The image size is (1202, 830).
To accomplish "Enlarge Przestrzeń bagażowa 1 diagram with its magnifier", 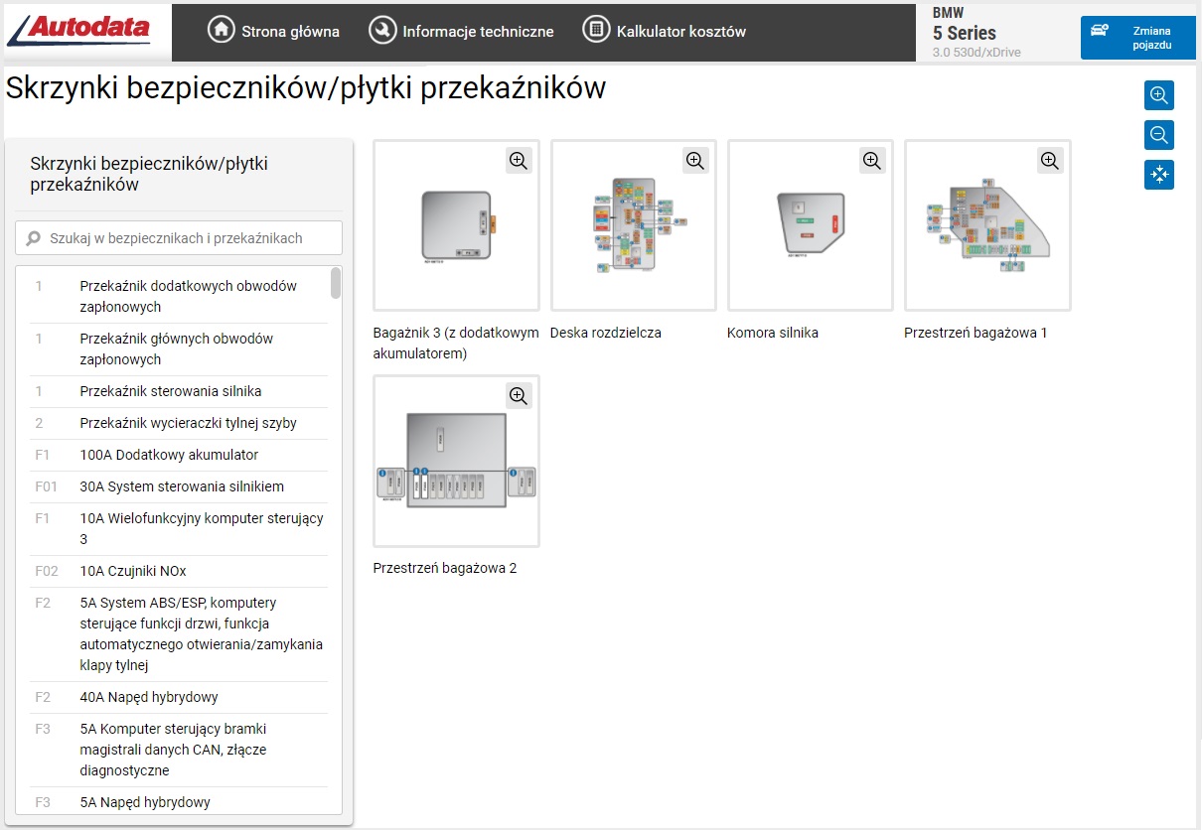I will coord(1049,160).
